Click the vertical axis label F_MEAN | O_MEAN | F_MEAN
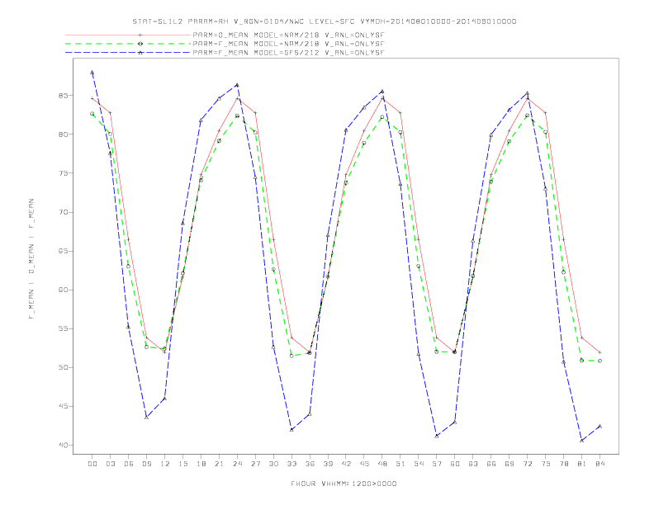 31,259
